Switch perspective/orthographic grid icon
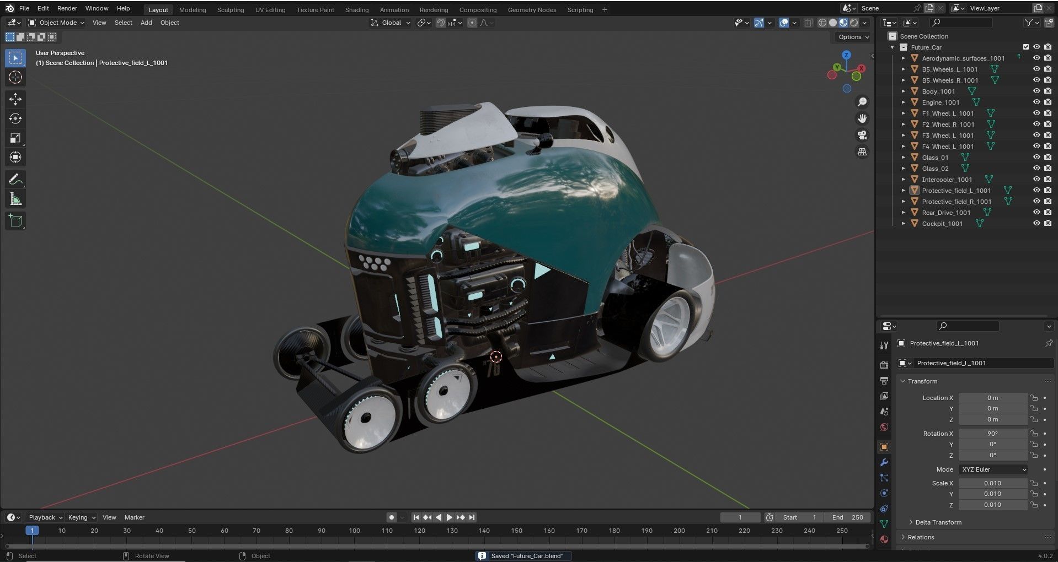Image resolution: width=1058 pixels, height=562 pixels. [862, 152]
